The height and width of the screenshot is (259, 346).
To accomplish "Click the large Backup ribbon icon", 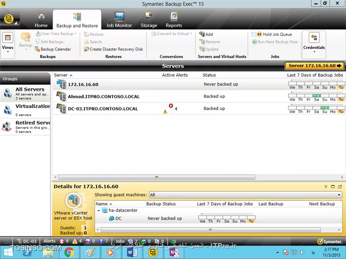I will click(x=26, y=37).
